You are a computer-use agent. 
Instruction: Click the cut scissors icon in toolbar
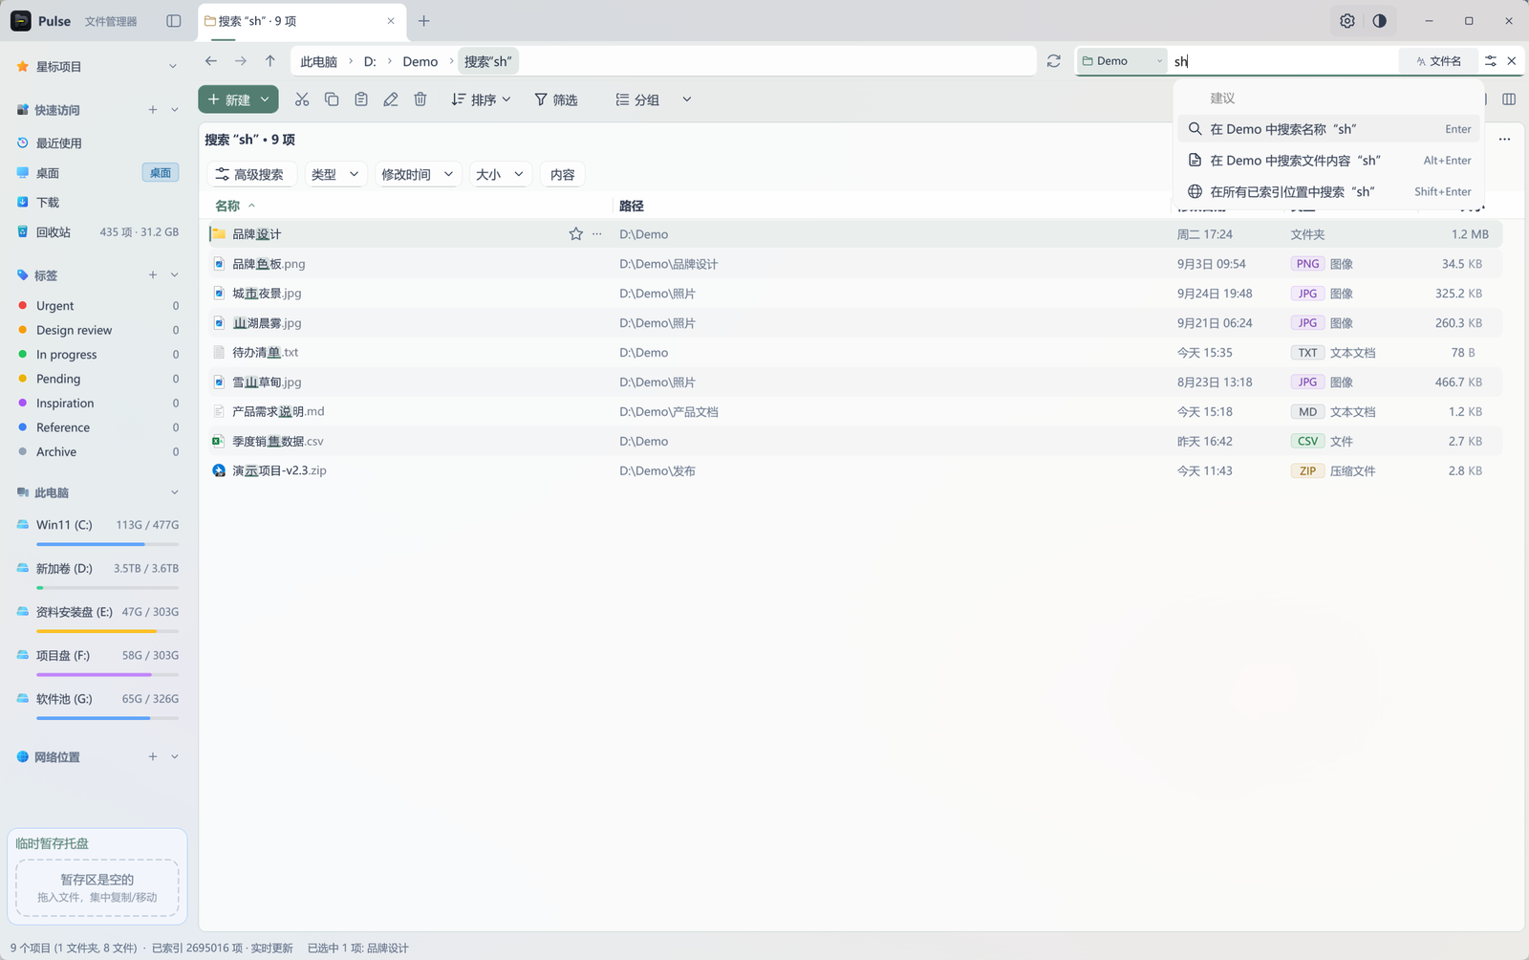pyautogui.click(x=302, y=99)
